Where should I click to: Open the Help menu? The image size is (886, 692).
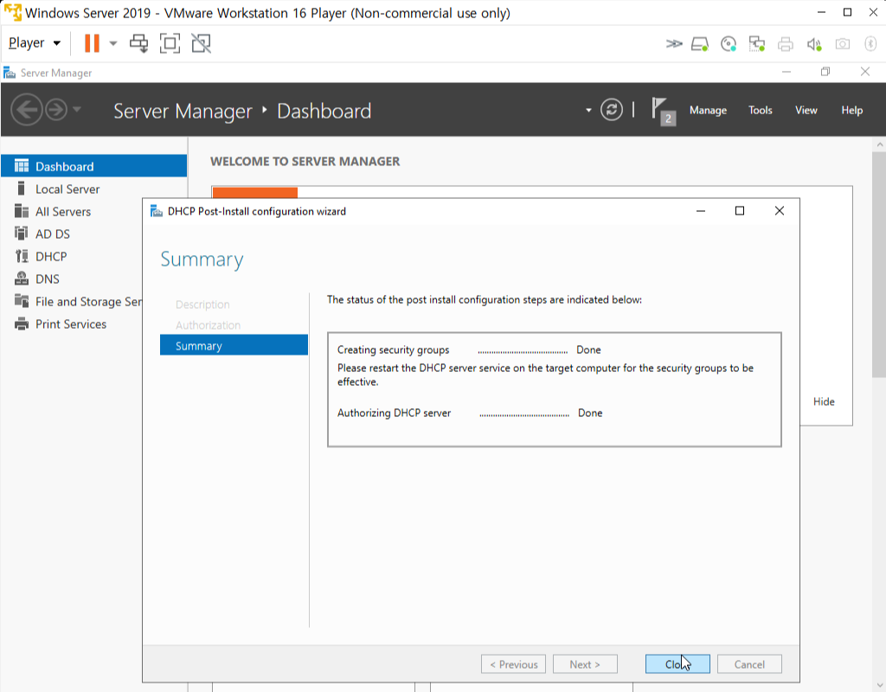(x=851, y=110)
